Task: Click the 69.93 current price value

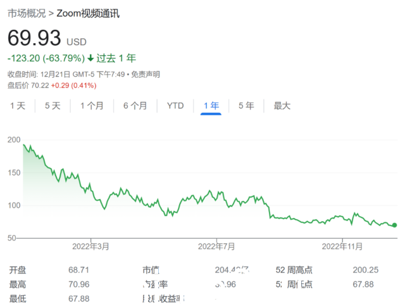Action: click(34, 38)
